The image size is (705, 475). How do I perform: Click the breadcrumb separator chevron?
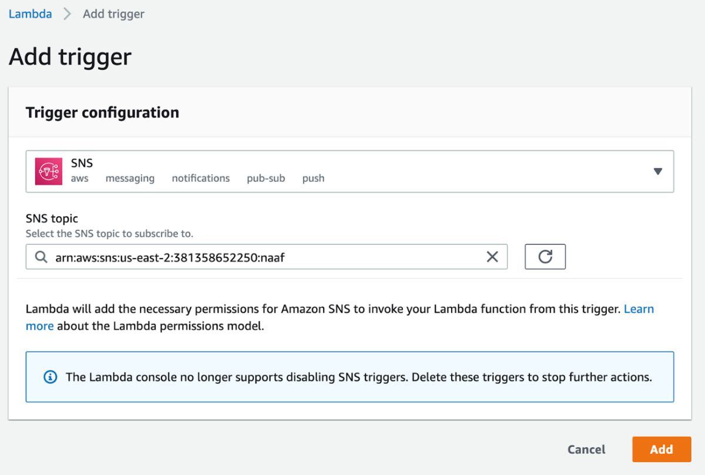(67, 14)
